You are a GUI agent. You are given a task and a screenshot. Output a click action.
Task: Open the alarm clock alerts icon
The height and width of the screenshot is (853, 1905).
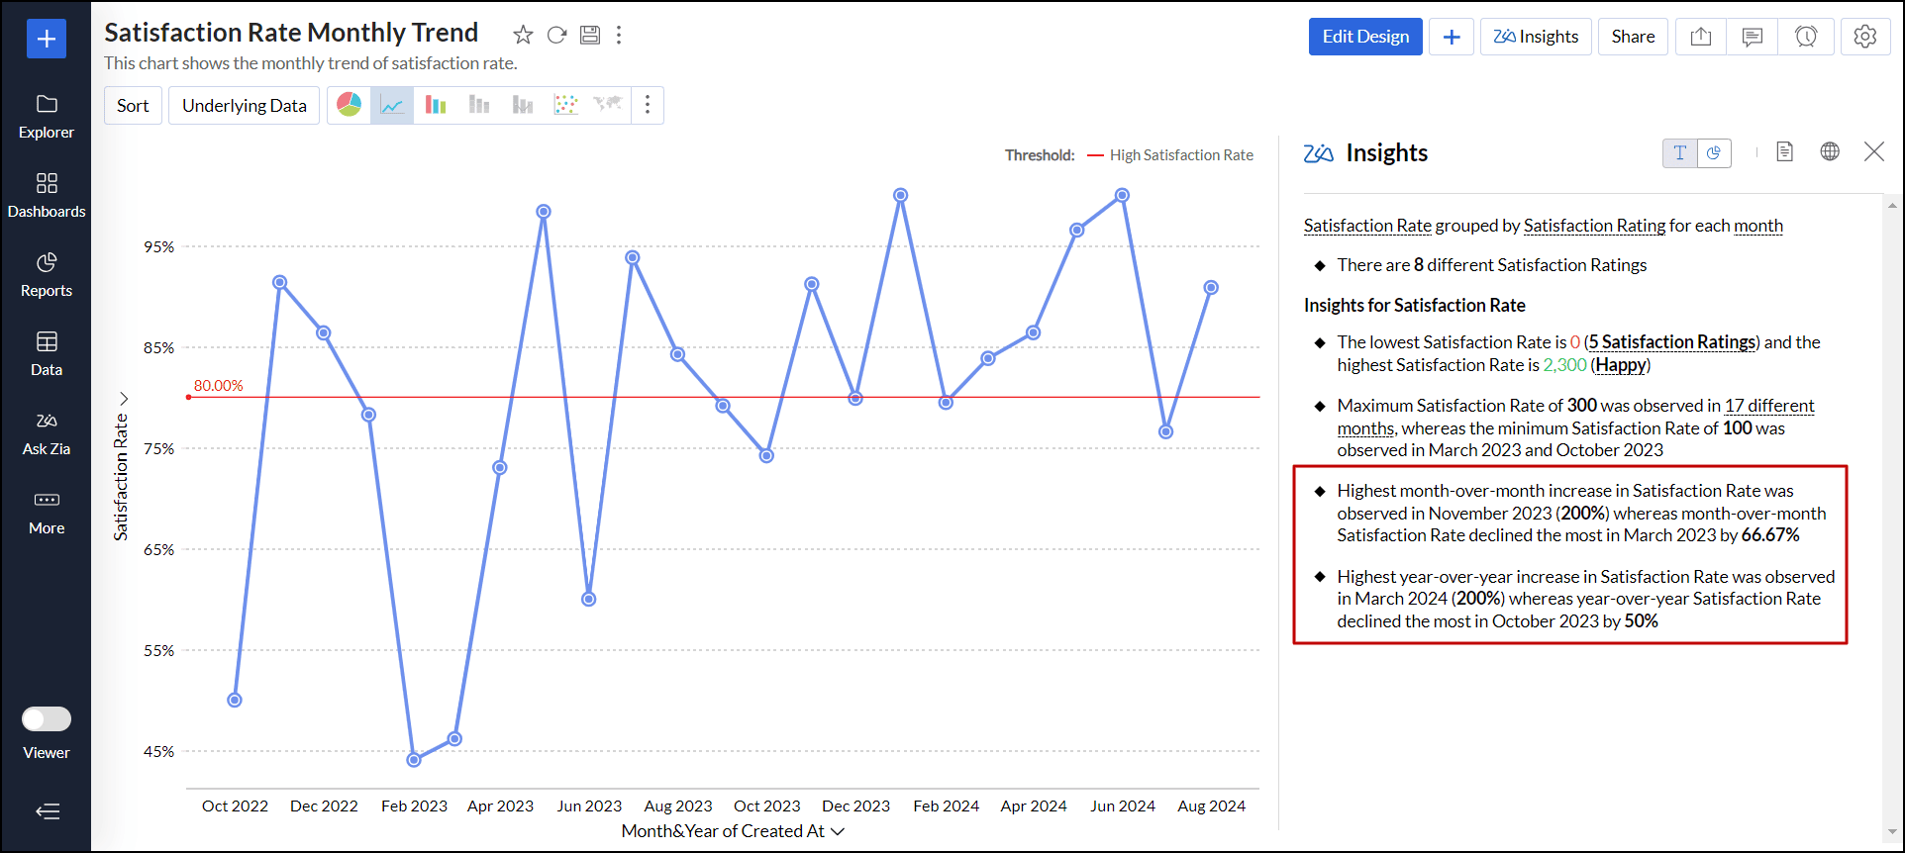coord(1805,37)
